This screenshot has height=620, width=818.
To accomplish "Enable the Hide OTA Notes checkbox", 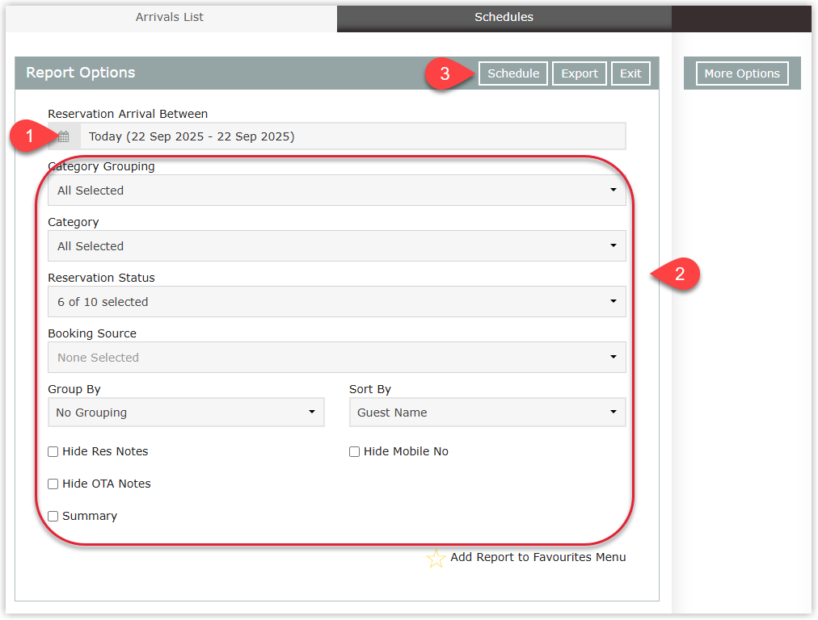I will tap(53, 484).
